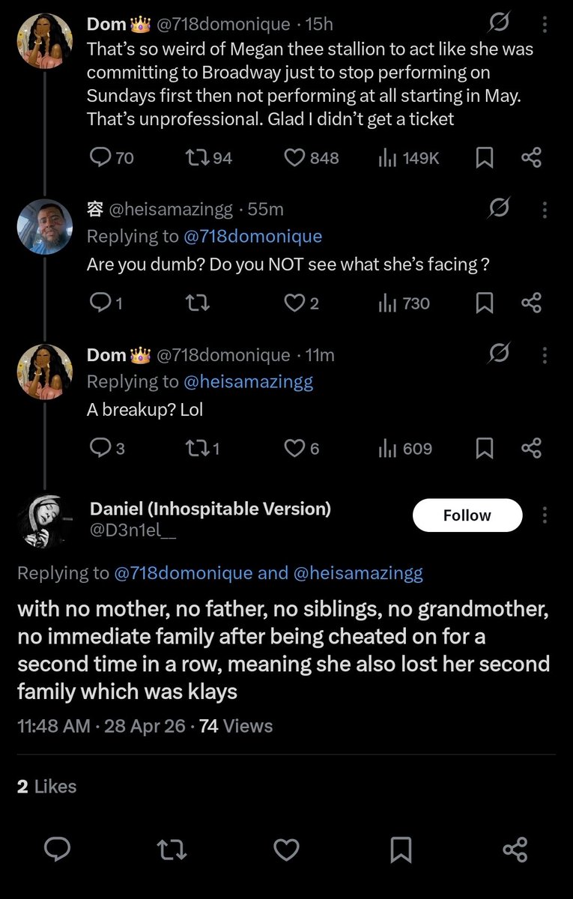Open more options on heisamazingg's reply

pyautogui.click(x=545, y=209)
